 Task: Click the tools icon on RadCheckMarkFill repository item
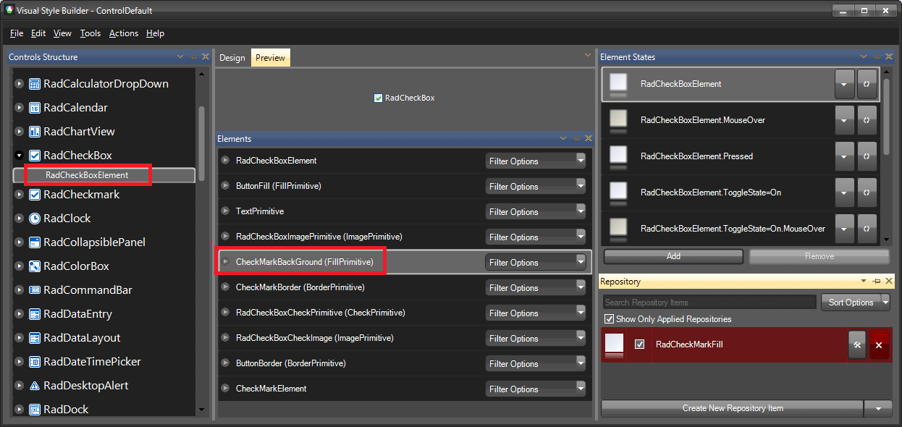[x=857, y=345]
